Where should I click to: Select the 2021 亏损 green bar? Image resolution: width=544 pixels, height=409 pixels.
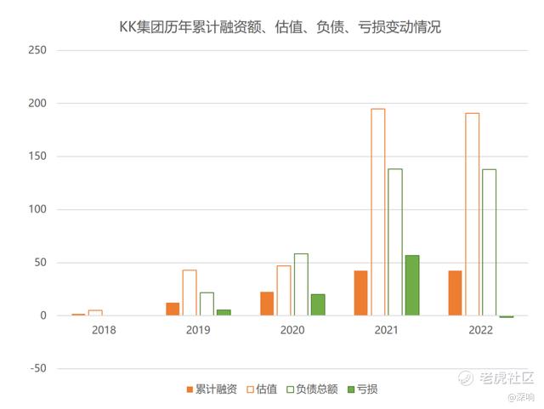(x=412, y=286)
